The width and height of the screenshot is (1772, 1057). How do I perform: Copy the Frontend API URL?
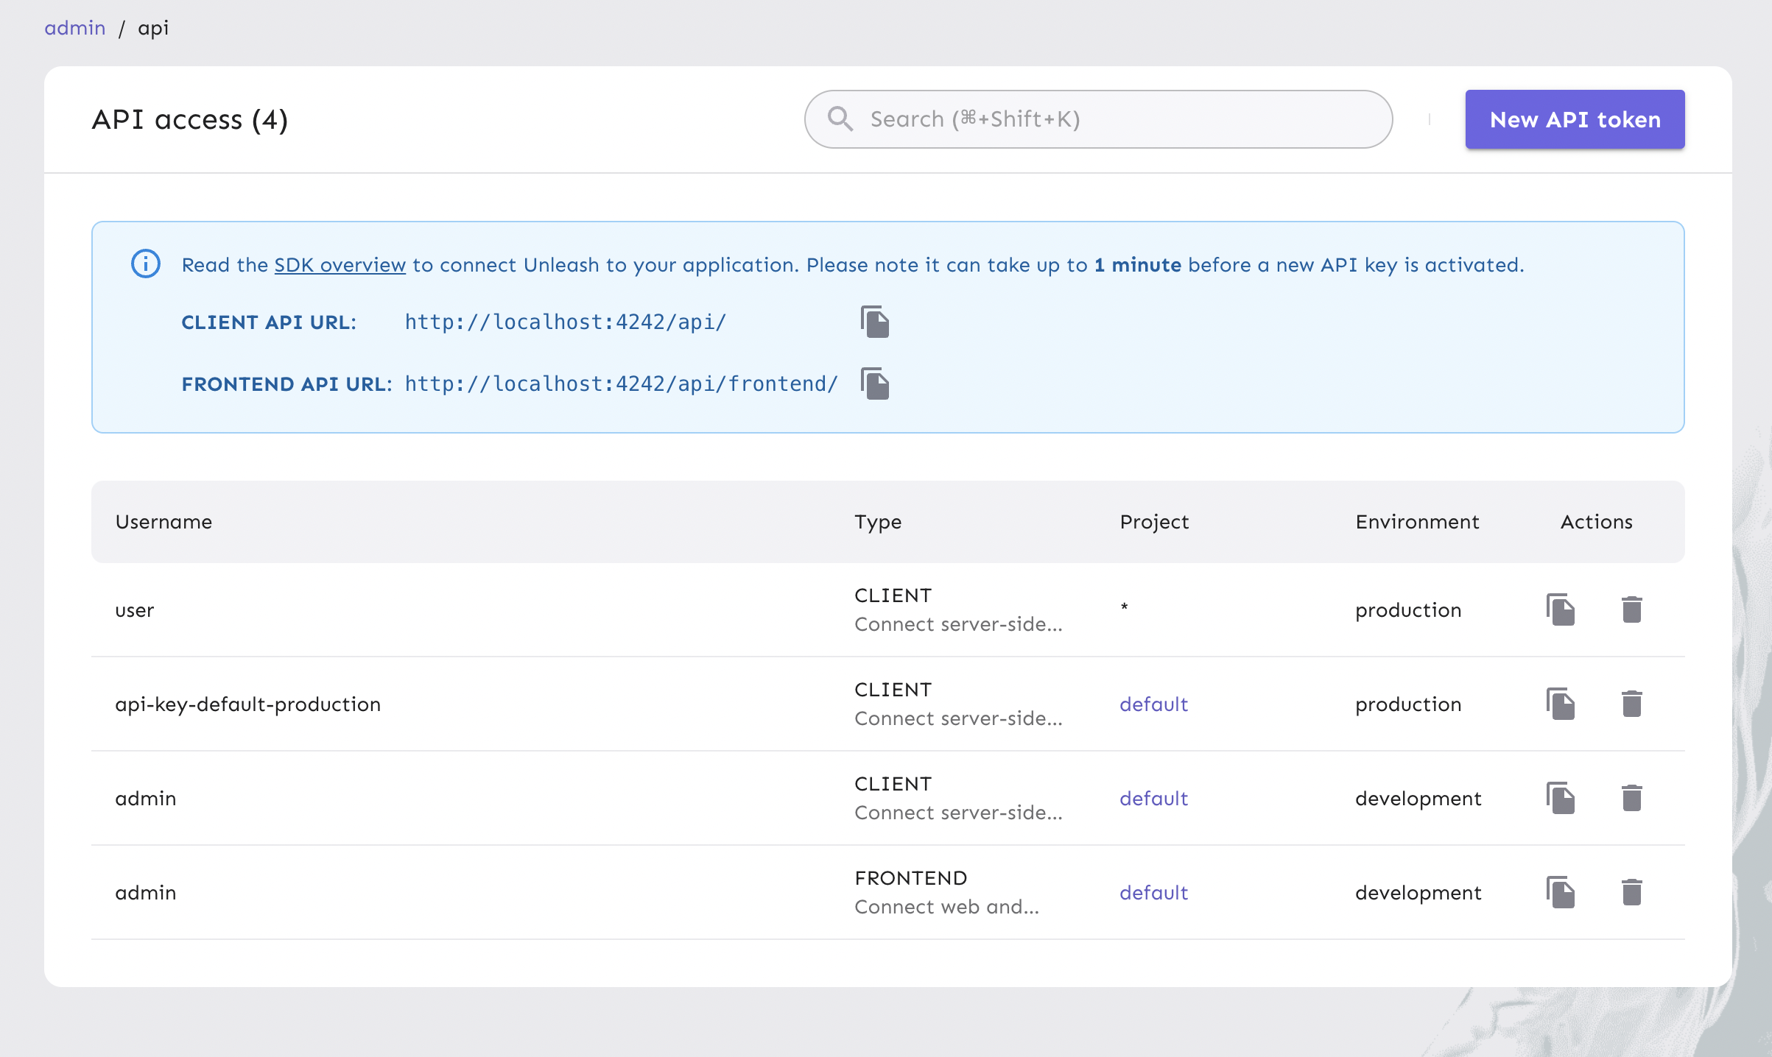[875, 384]
